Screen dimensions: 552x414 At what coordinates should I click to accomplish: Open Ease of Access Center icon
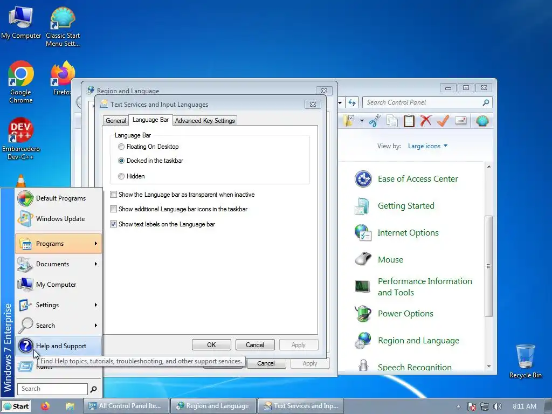pos(363,179)
